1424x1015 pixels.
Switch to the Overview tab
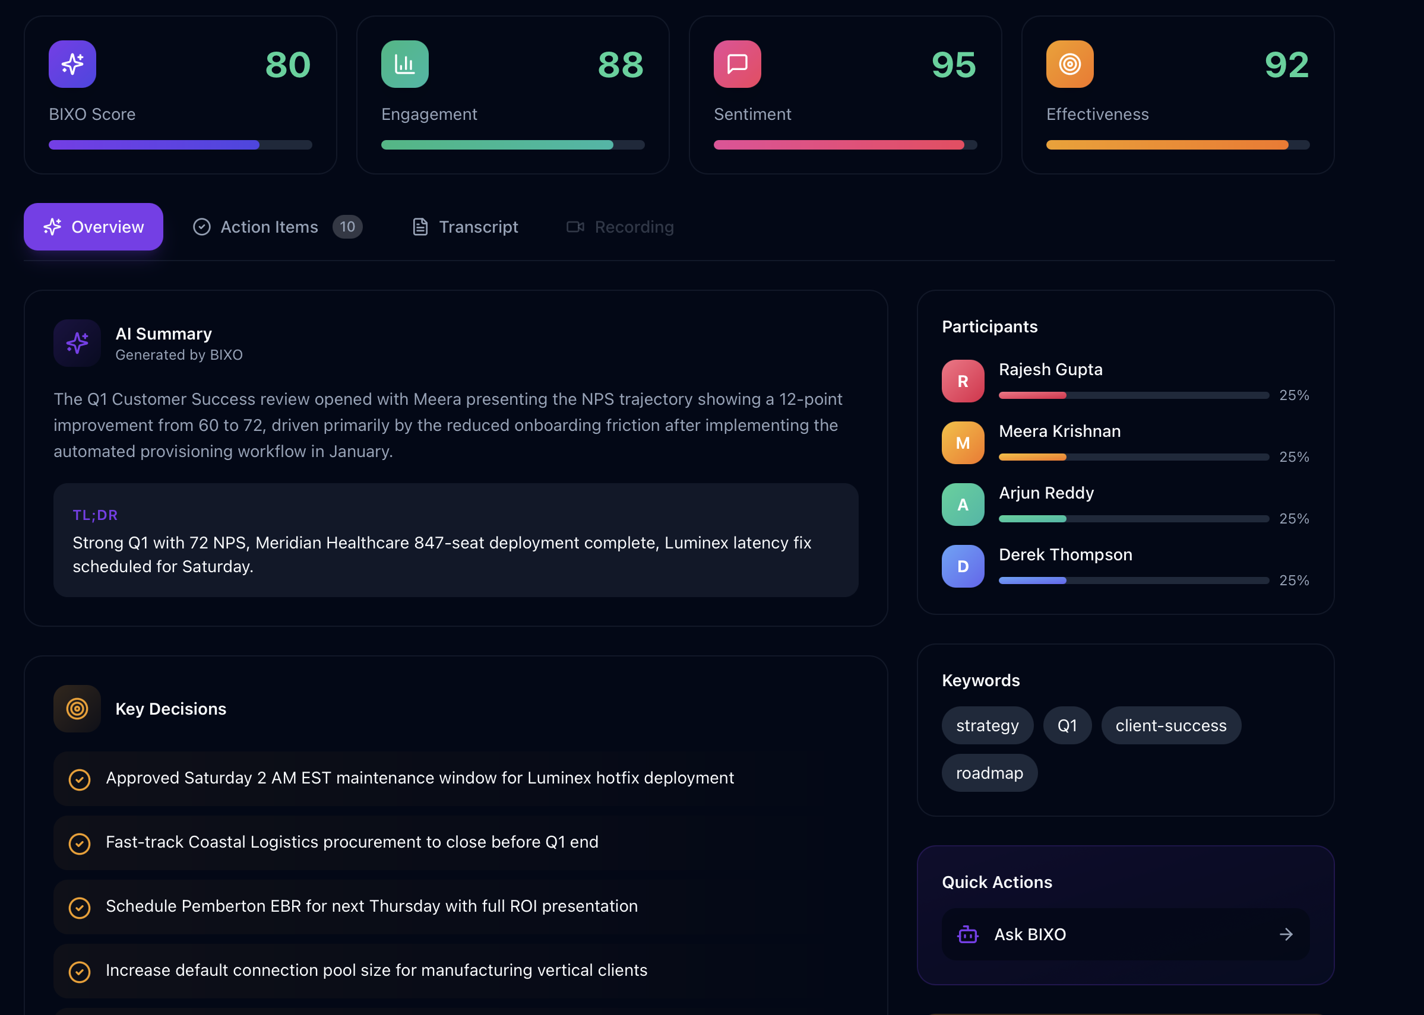coord(93,226)
